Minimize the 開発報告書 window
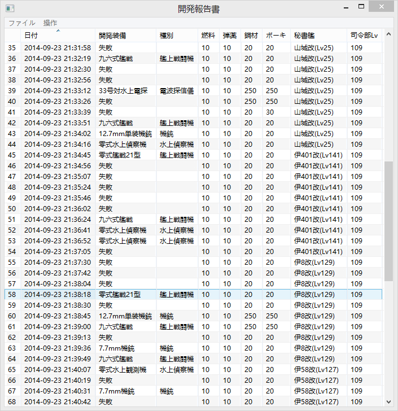The height and width of the screenshot is (411, 398). point(346,7)
